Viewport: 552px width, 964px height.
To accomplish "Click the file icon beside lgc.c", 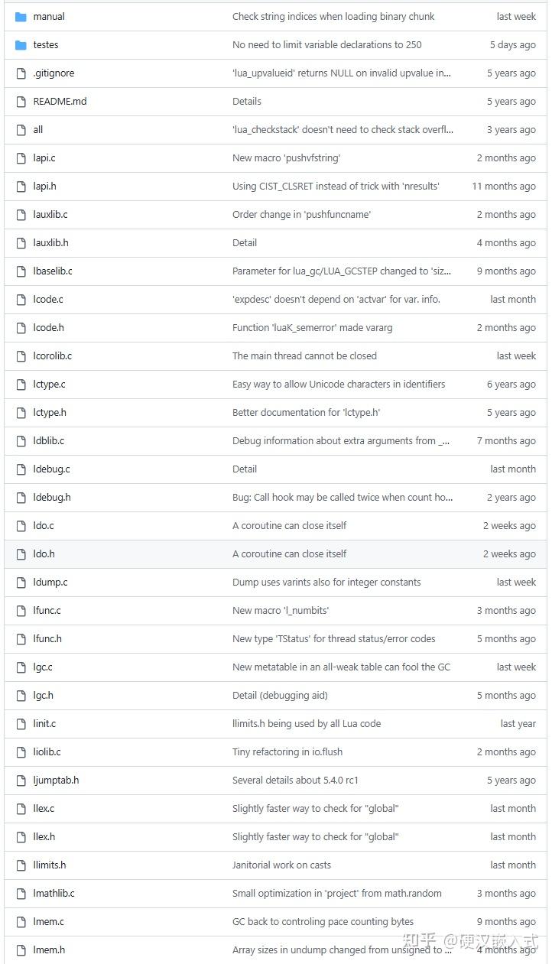I will (x=21, y=667).
